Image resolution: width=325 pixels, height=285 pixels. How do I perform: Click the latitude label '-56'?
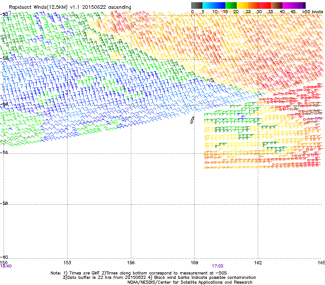(4, 153)
